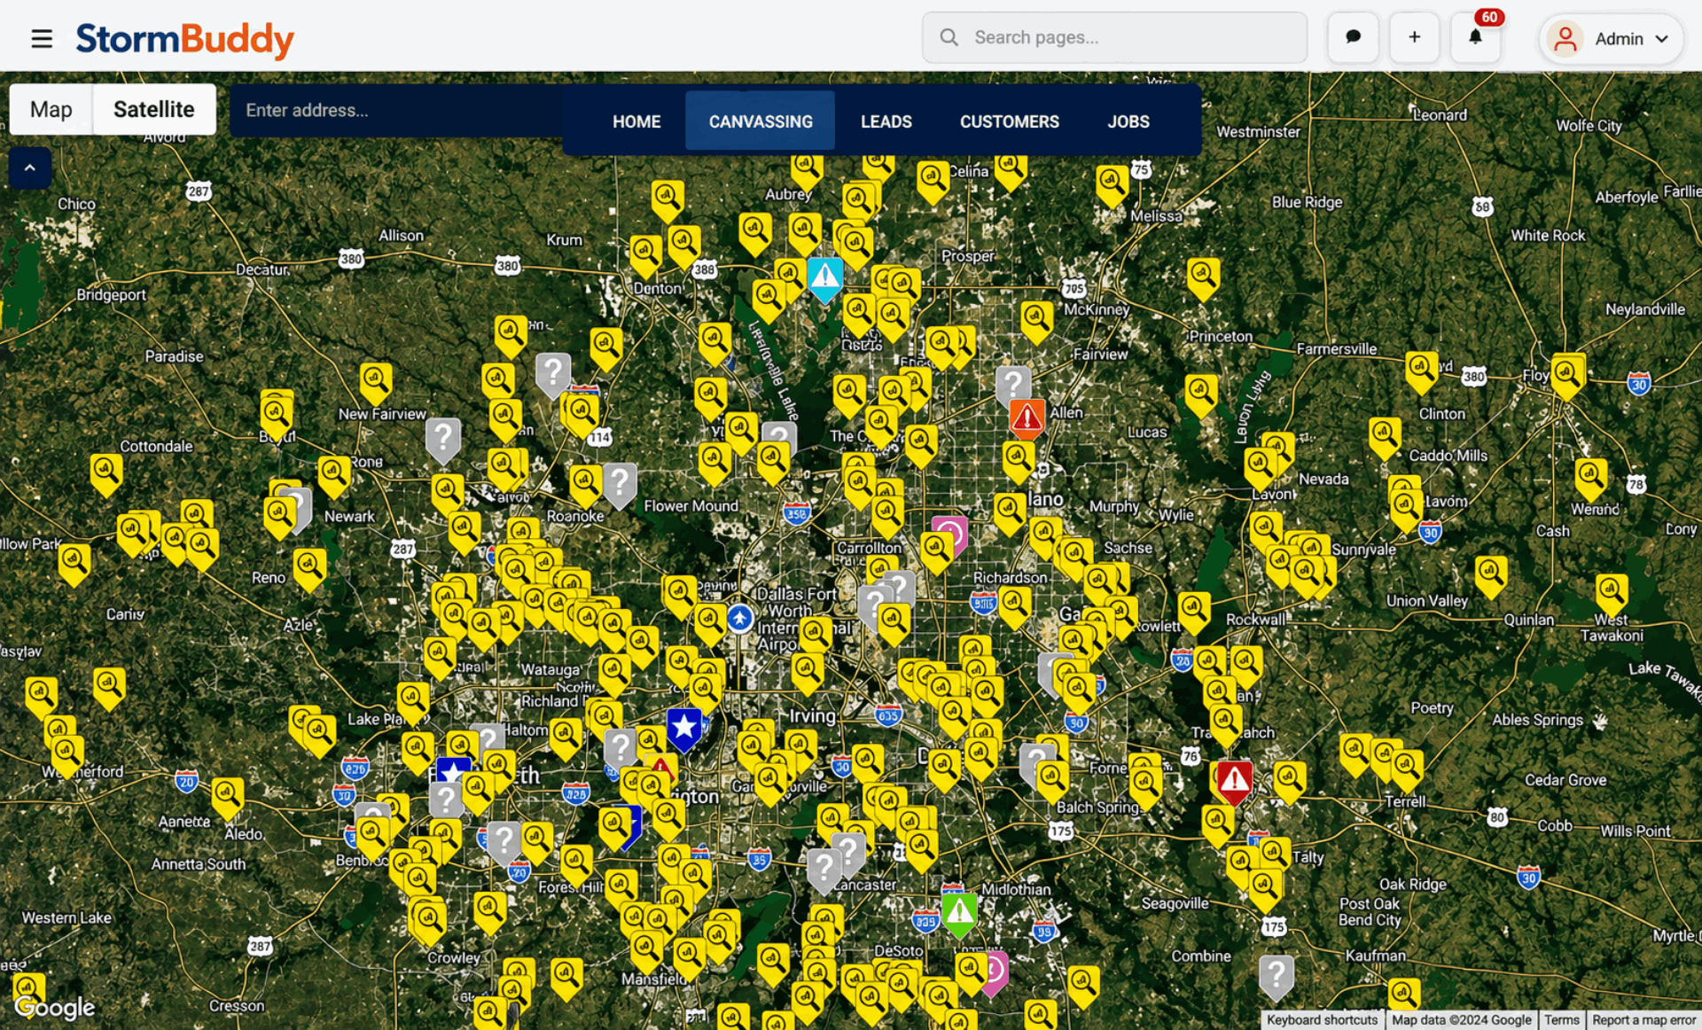This screenshot has width=1702, height=1030.
Task: Click the yellow marker above Melissa
Action: tap(1111, 185)
